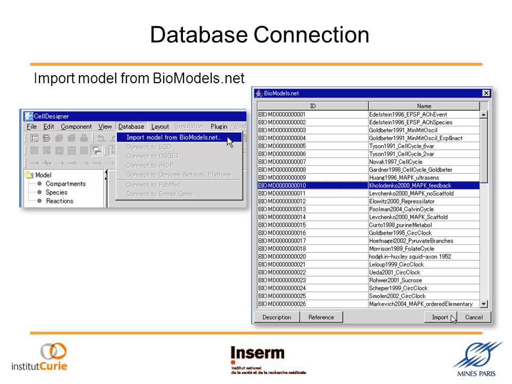Screen dimensions: 512x384
Task: Select the dashed circle-ended line reaction tool
Action: pos(84,163)
